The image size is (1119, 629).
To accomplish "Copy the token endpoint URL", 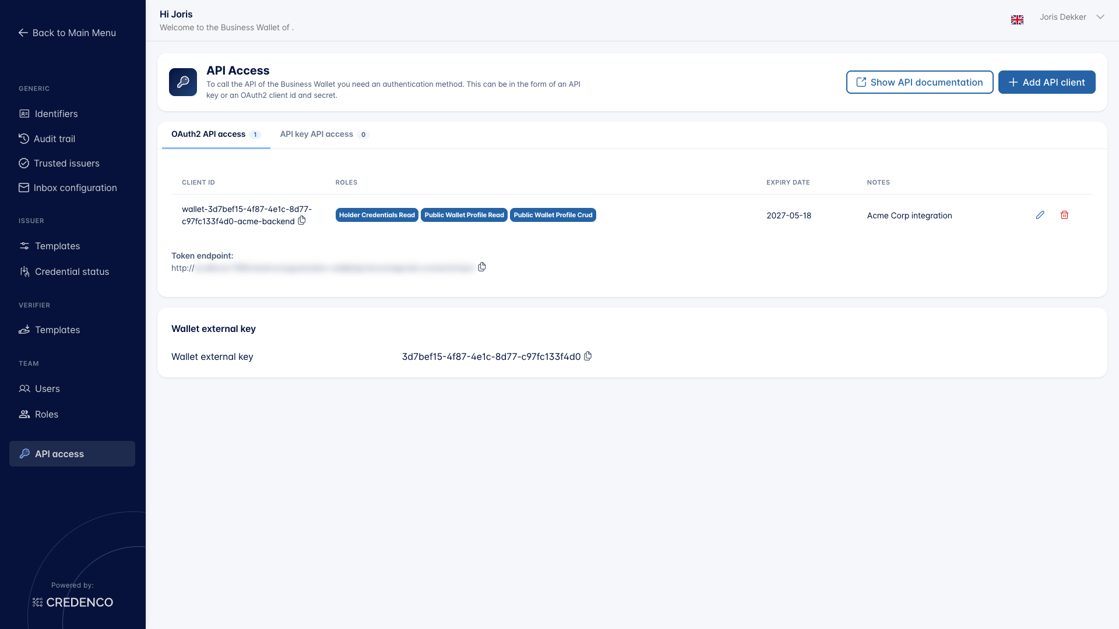I will (x=482, y=267).
